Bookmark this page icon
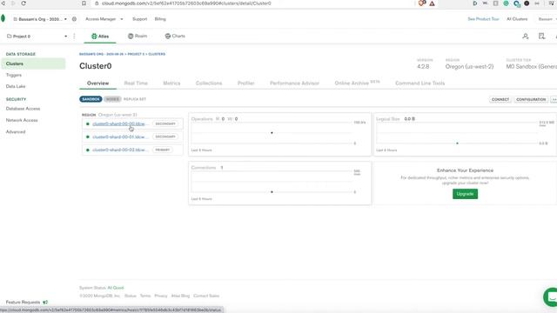557x313 pixels. click(84, 3)
